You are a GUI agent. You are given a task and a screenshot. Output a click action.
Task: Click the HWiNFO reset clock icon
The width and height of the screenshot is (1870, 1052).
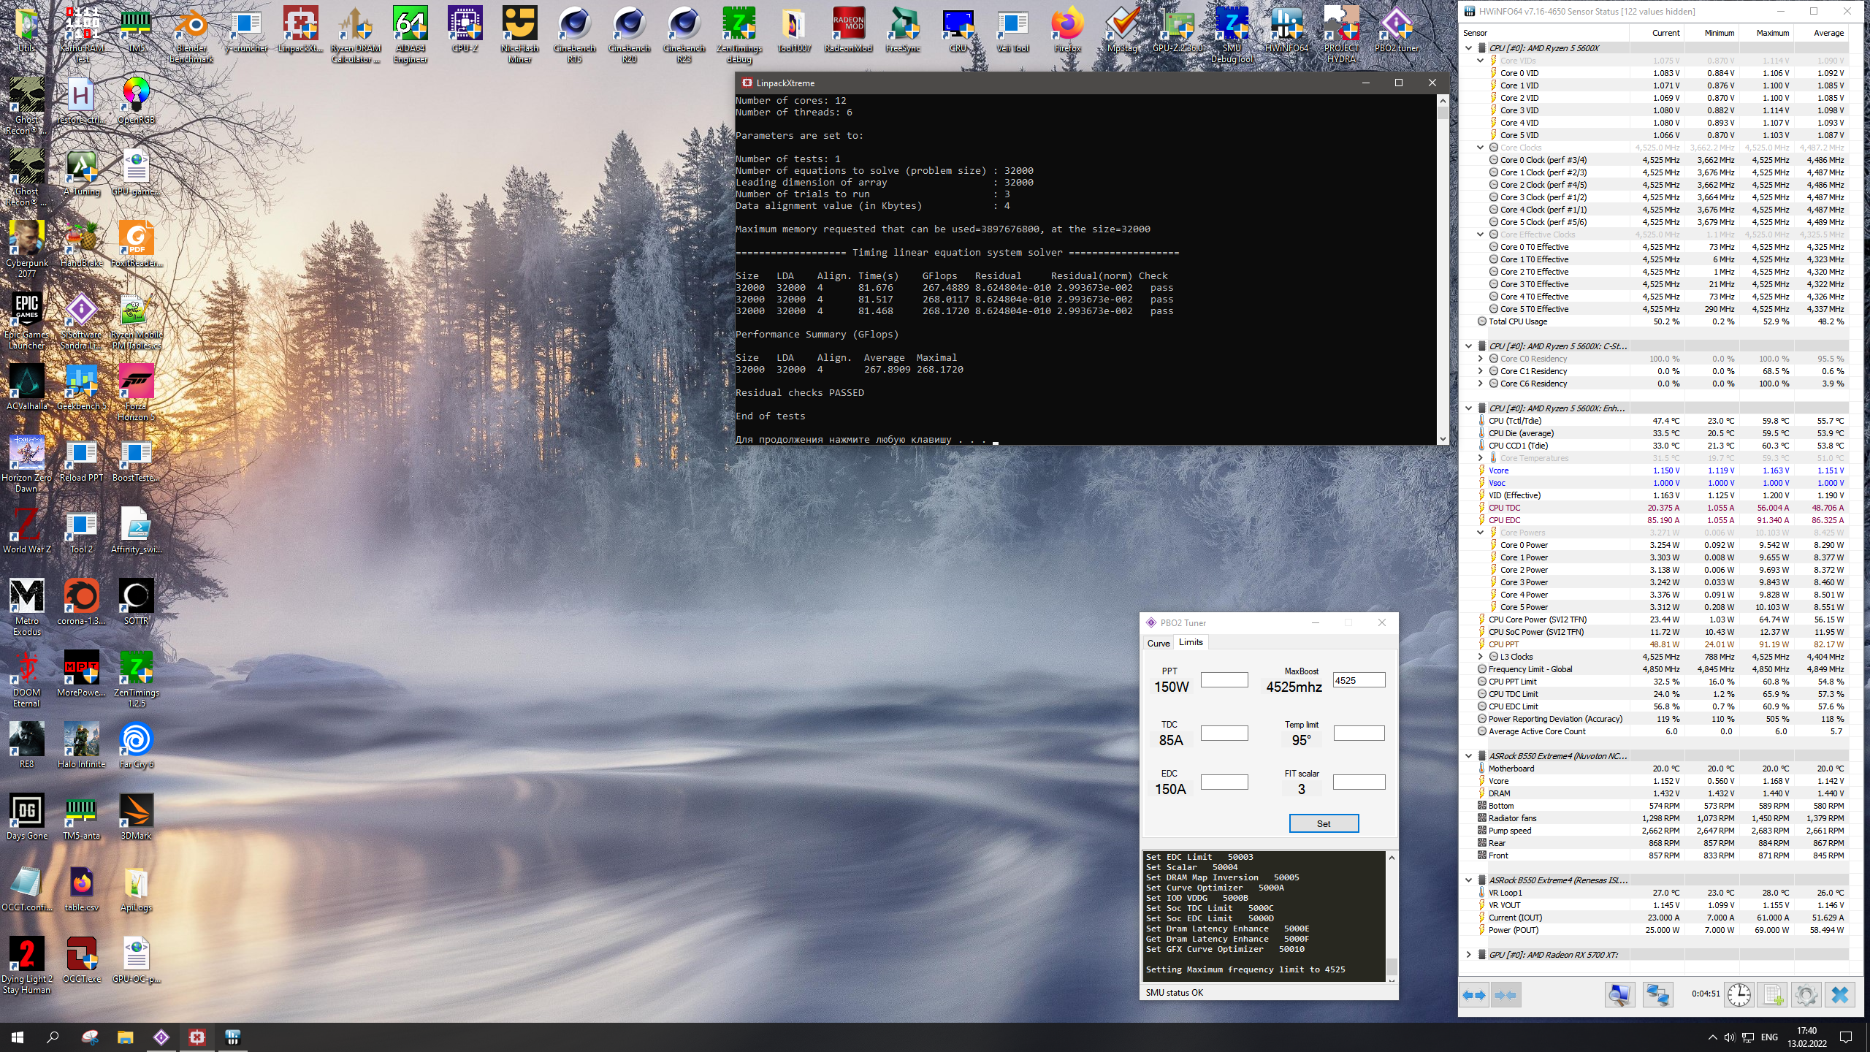click(1739, 995)
